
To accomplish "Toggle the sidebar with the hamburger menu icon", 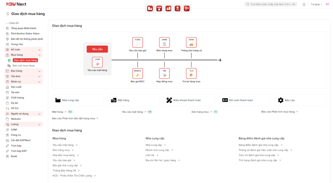I will (x=7, y=14).
